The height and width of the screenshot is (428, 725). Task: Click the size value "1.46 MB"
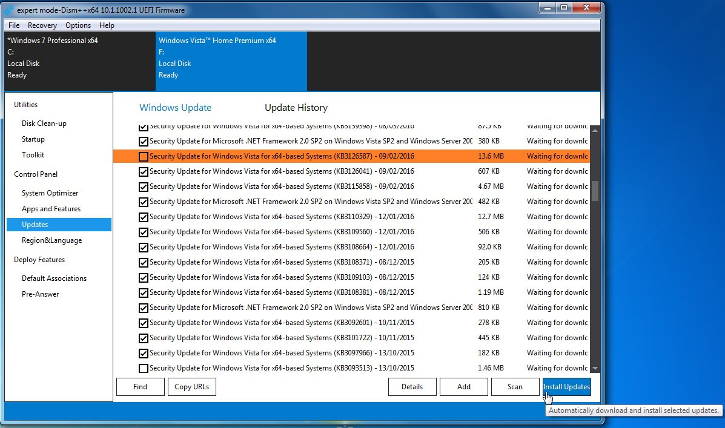[x=491, y=369]
